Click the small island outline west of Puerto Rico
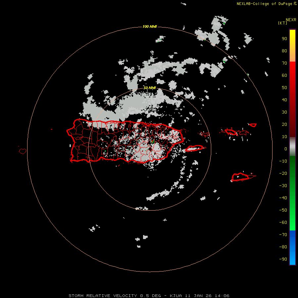The image size is (298, 298). (23, 151)
